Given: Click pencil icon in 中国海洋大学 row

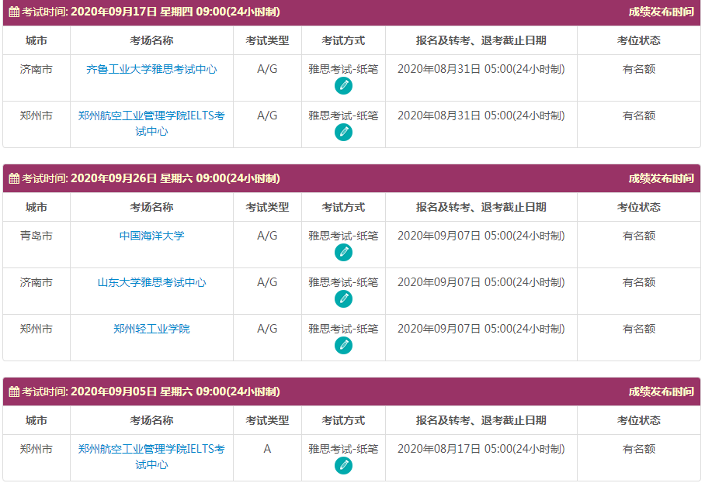Looking at the screenshot, I should (343, 253).
